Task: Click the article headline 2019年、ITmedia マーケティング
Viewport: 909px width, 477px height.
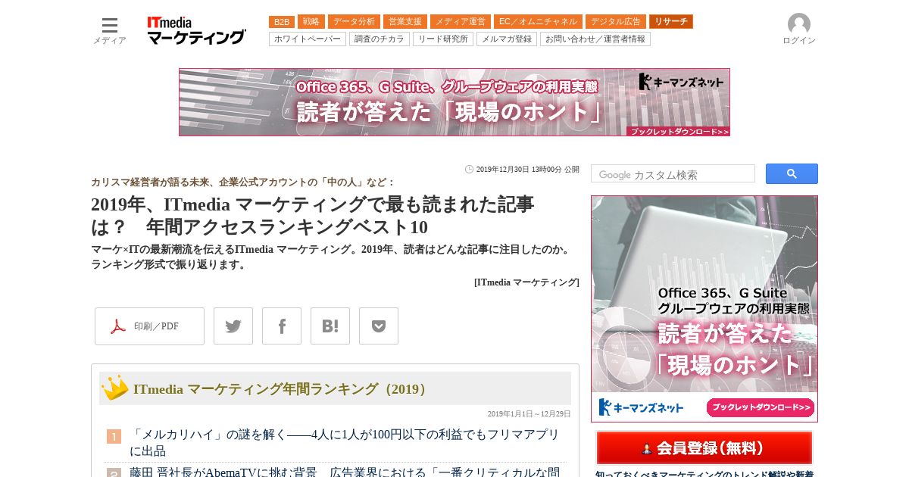Action: (312, 216)
